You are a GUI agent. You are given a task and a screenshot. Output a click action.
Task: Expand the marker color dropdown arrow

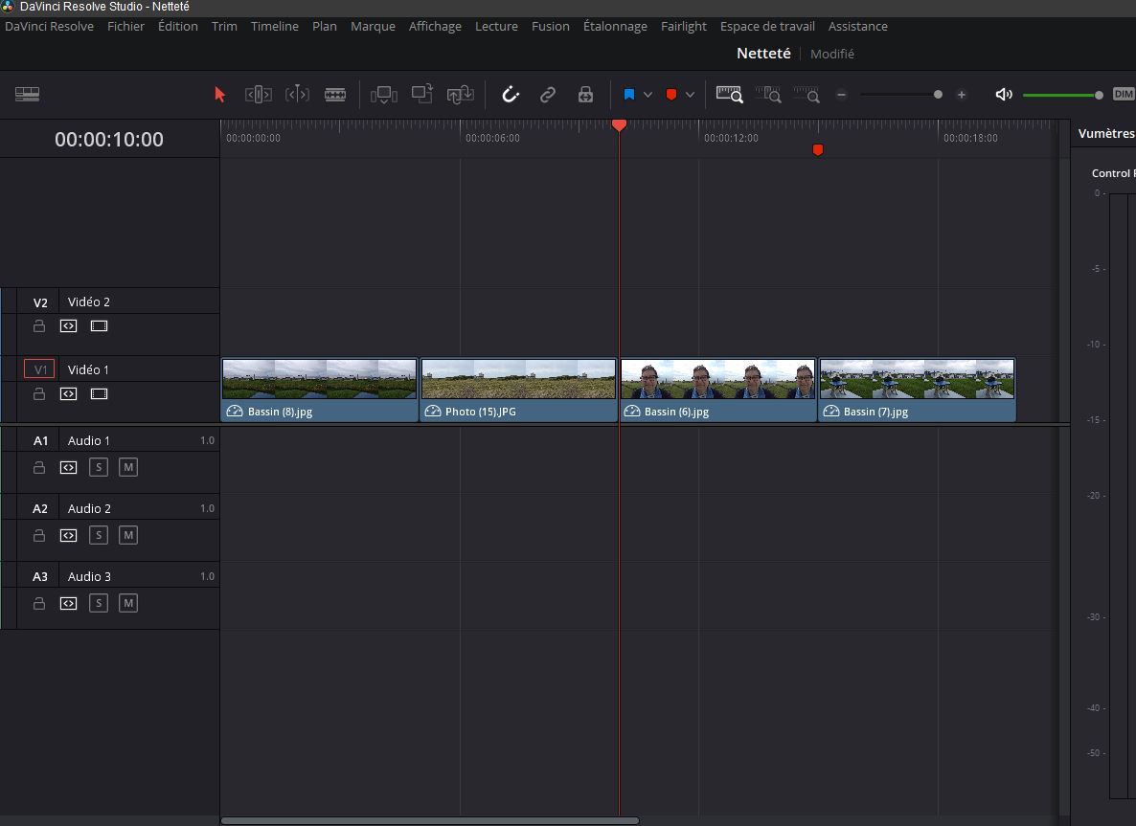(x=690, y=95)
